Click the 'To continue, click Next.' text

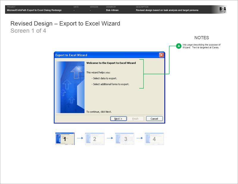click(x=99, y=112)
